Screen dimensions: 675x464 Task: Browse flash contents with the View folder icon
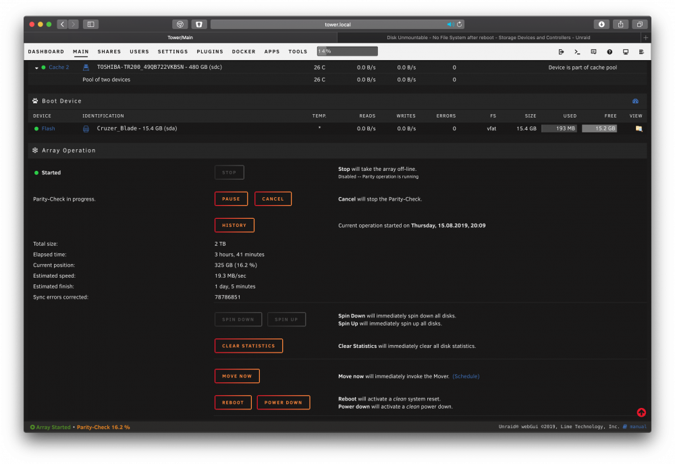(x=639, y=128)
